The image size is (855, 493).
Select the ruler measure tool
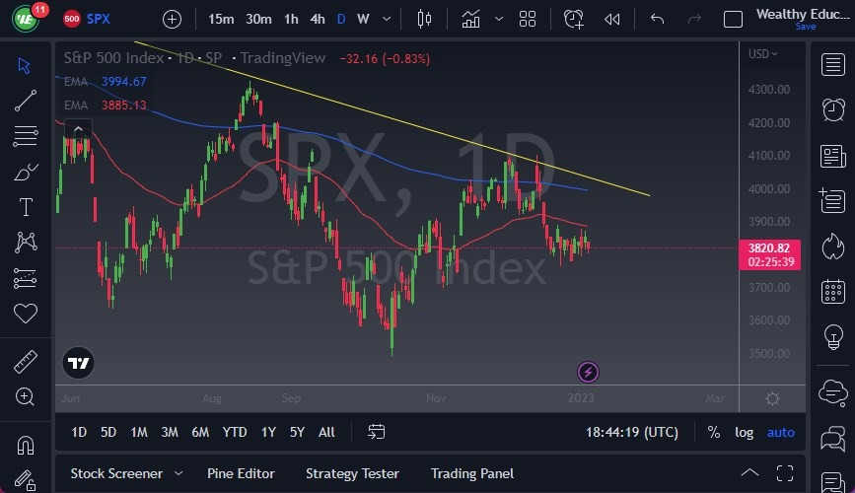tap(25, 362)
